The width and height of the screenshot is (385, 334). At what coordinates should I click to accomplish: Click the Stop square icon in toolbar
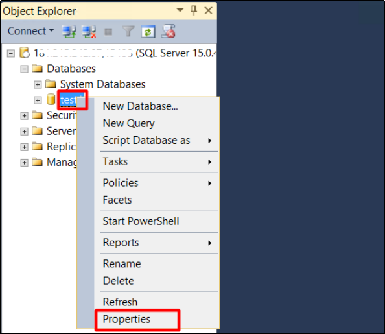click(x=108, y=32)
